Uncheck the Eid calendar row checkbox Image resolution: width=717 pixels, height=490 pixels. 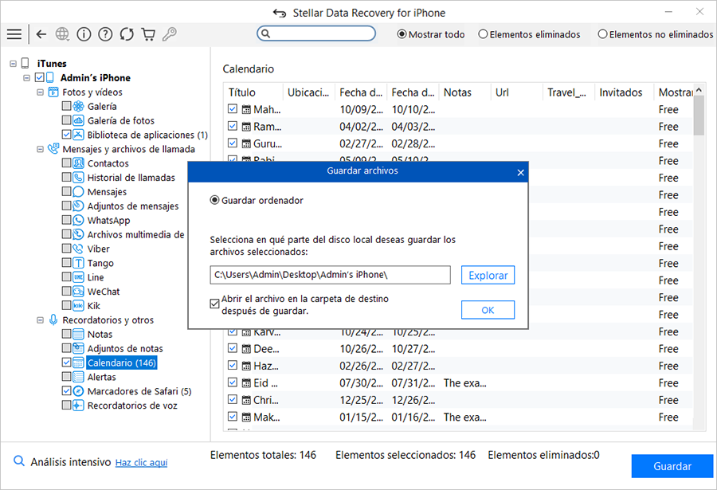point(233,382)
